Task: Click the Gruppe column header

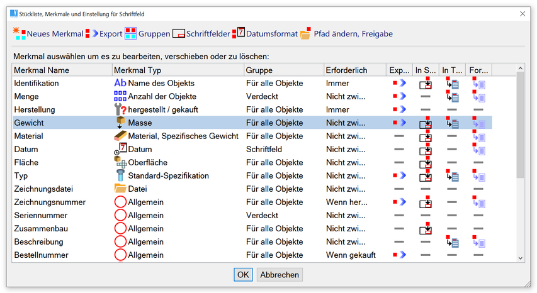Action: [x=283, y=70]
